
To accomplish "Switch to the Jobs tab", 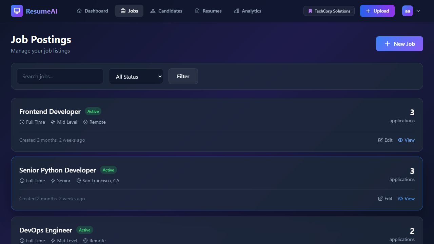I will click(129, 11).
